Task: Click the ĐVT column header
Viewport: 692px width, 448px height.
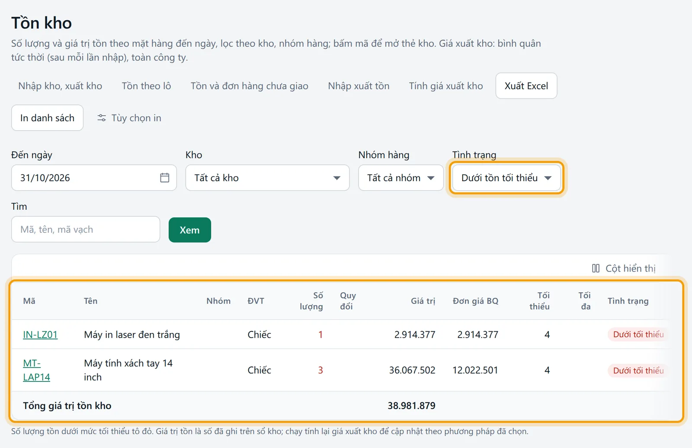Action: 256,301
